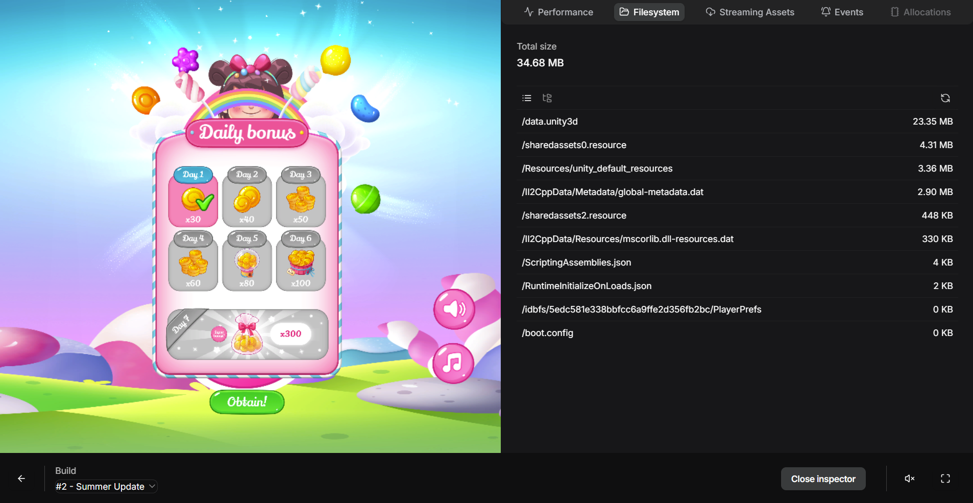Click /Resources/unity_default_resources row
Image resolution: width=973 pixels, height=503 pixels.
pyautogui.click(x=737, y=169)
